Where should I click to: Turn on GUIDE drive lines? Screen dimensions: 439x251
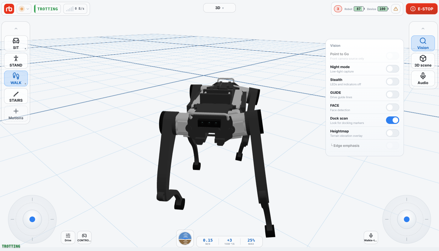(393, 94)
